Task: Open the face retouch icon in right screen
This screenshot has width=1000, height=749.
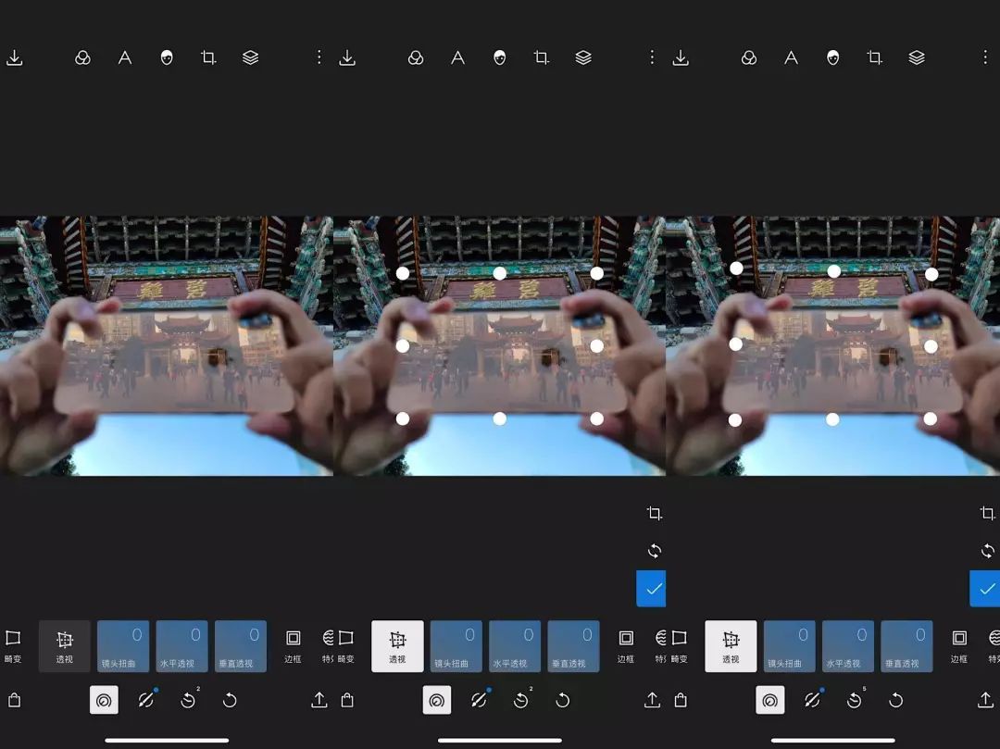Action: pyautogui.click(x=833, y=58)
